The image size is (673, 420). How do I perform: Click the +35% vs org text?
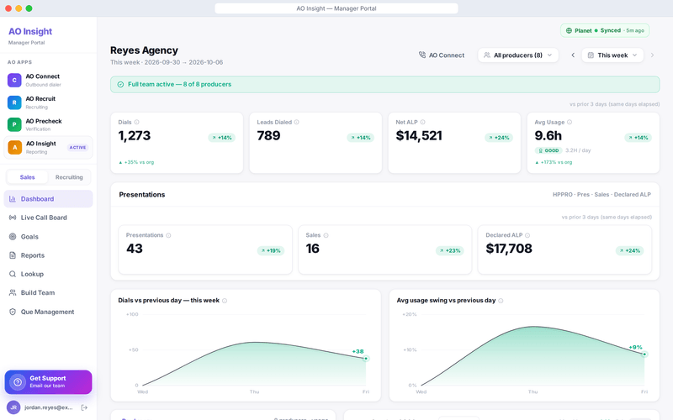(x=136, y=162)
